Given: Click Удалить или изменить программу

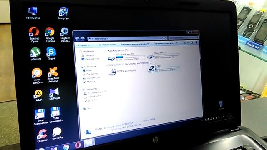Looking at the screenshot, I should (x=135, y=44).
